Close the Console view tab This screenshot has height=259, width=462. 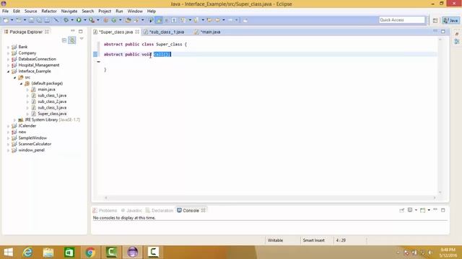[204, 211]
